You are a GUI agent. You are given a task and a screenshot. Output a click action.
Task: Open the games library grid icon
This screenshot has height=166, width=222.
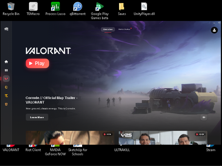pyautogui.click(x=6, y=70)
